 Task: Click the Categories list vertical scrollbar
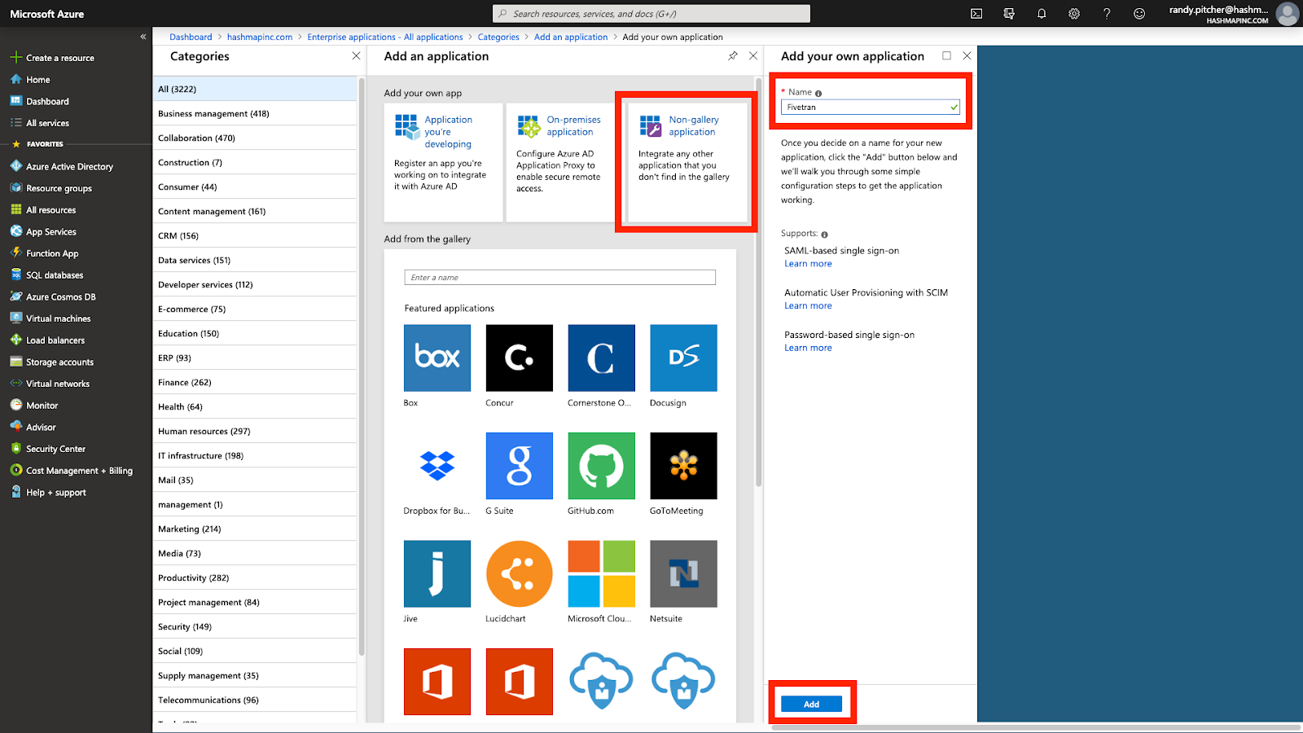click(362, 366)
